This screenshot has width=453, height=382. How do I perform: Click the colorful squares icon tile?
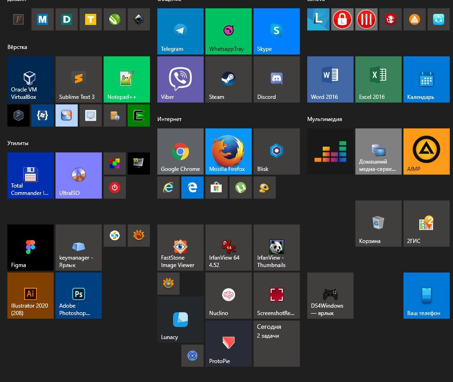115,164
